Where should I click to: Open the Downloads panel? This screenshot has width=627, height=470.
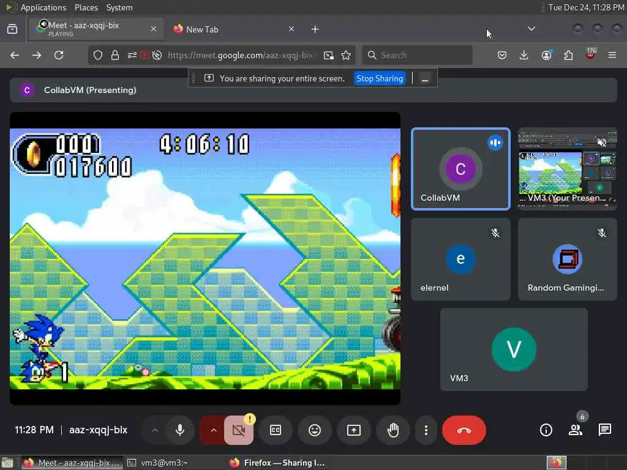[x=524, y=55]
